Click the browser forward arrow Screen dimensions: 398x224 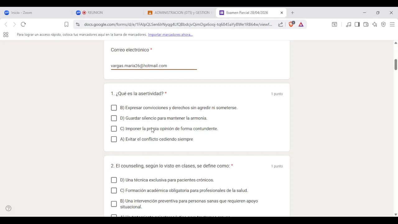14,24
